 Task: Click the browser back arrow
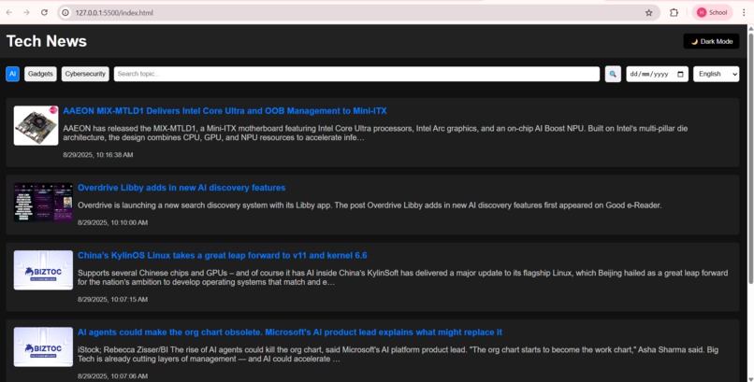pyautogui.click(x=9, y=12)
